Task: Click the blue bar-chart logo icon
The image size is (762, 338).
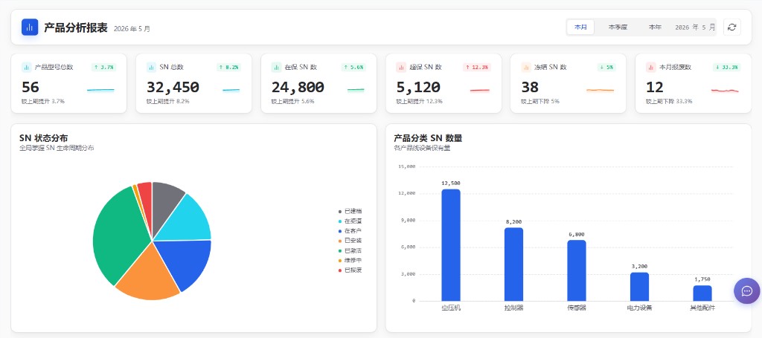Action: pos(30,27)
